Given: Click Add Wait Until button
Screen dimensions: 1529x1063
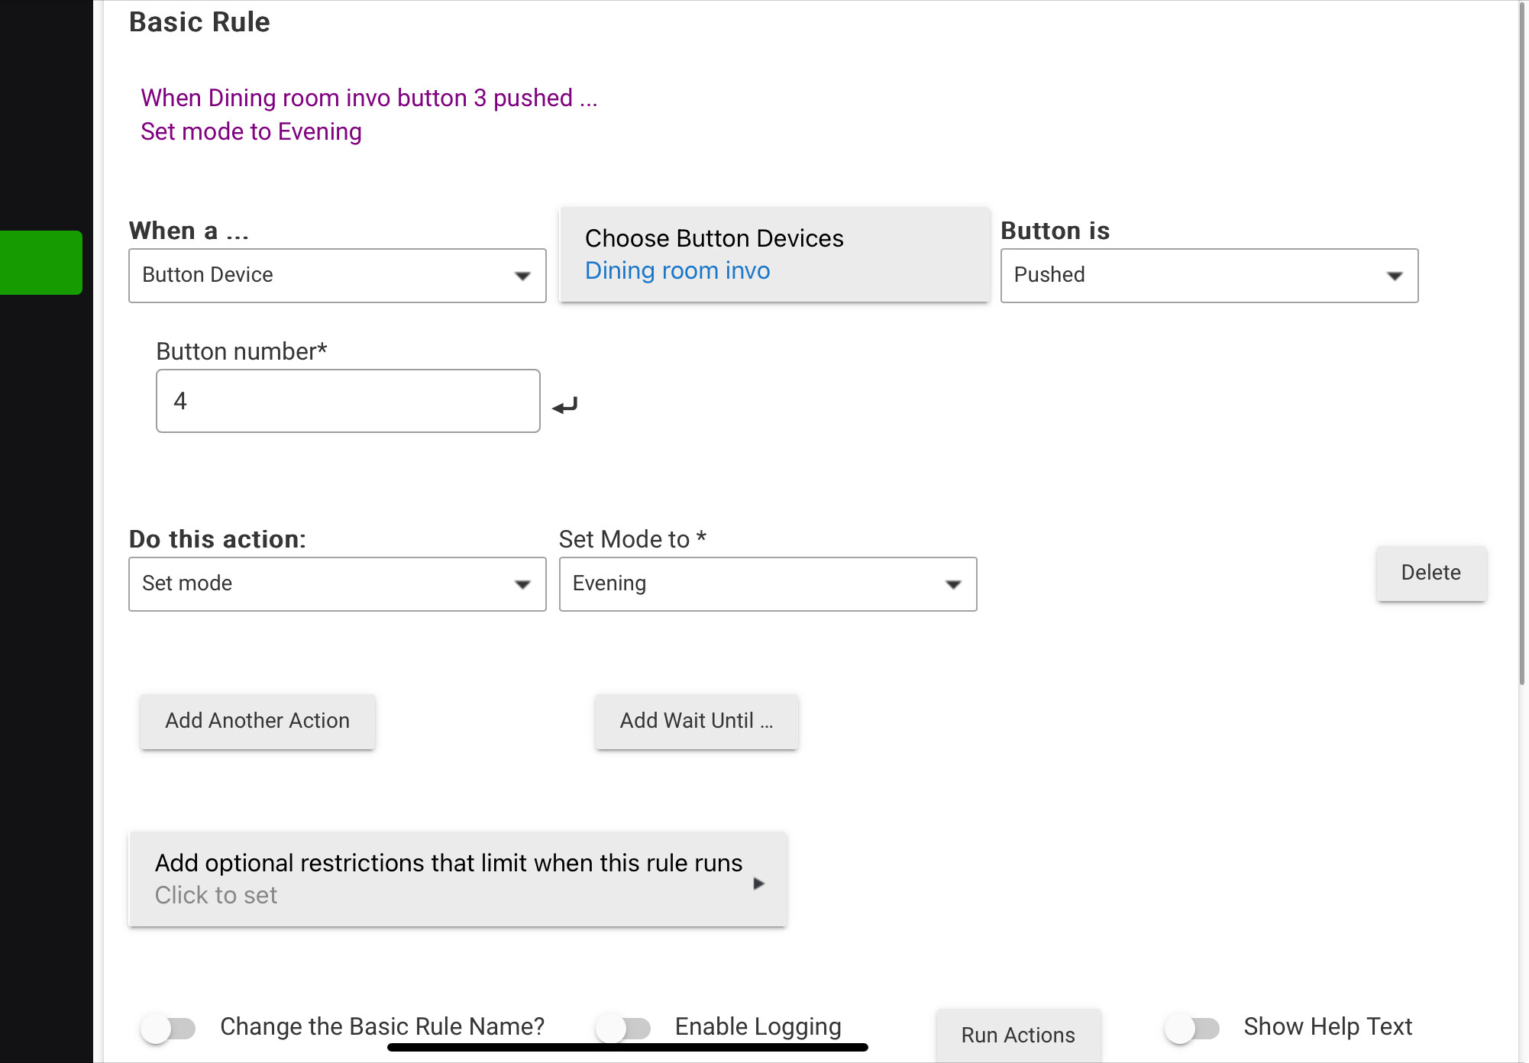Looking at the screenshot, I should tap(697, 721).
